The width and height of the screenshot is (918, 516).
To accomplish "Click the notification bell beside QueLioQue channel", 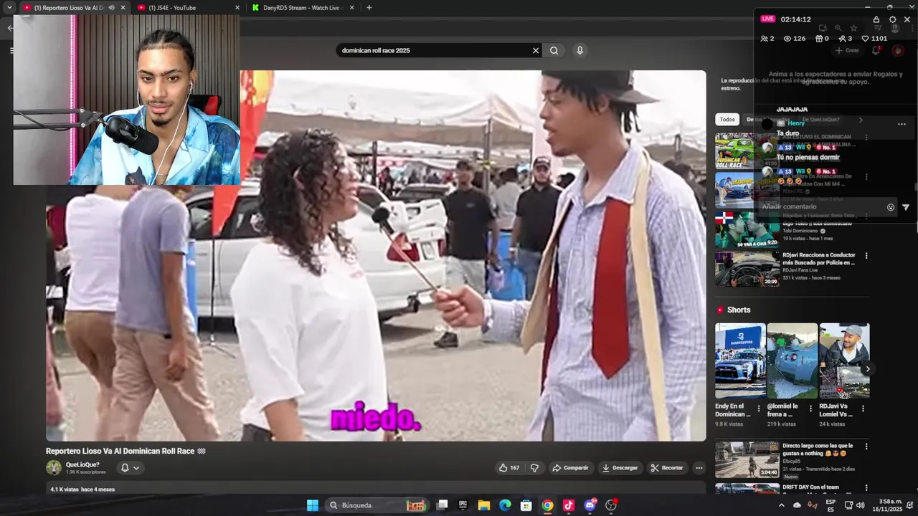I will [130, 468].
